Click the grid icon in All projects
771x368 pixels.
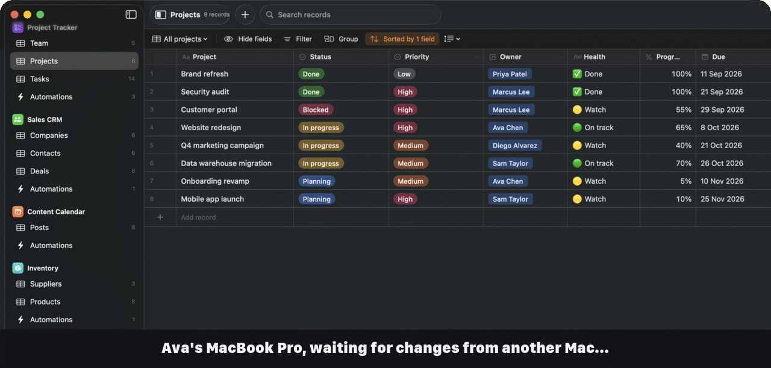[157, 39]
